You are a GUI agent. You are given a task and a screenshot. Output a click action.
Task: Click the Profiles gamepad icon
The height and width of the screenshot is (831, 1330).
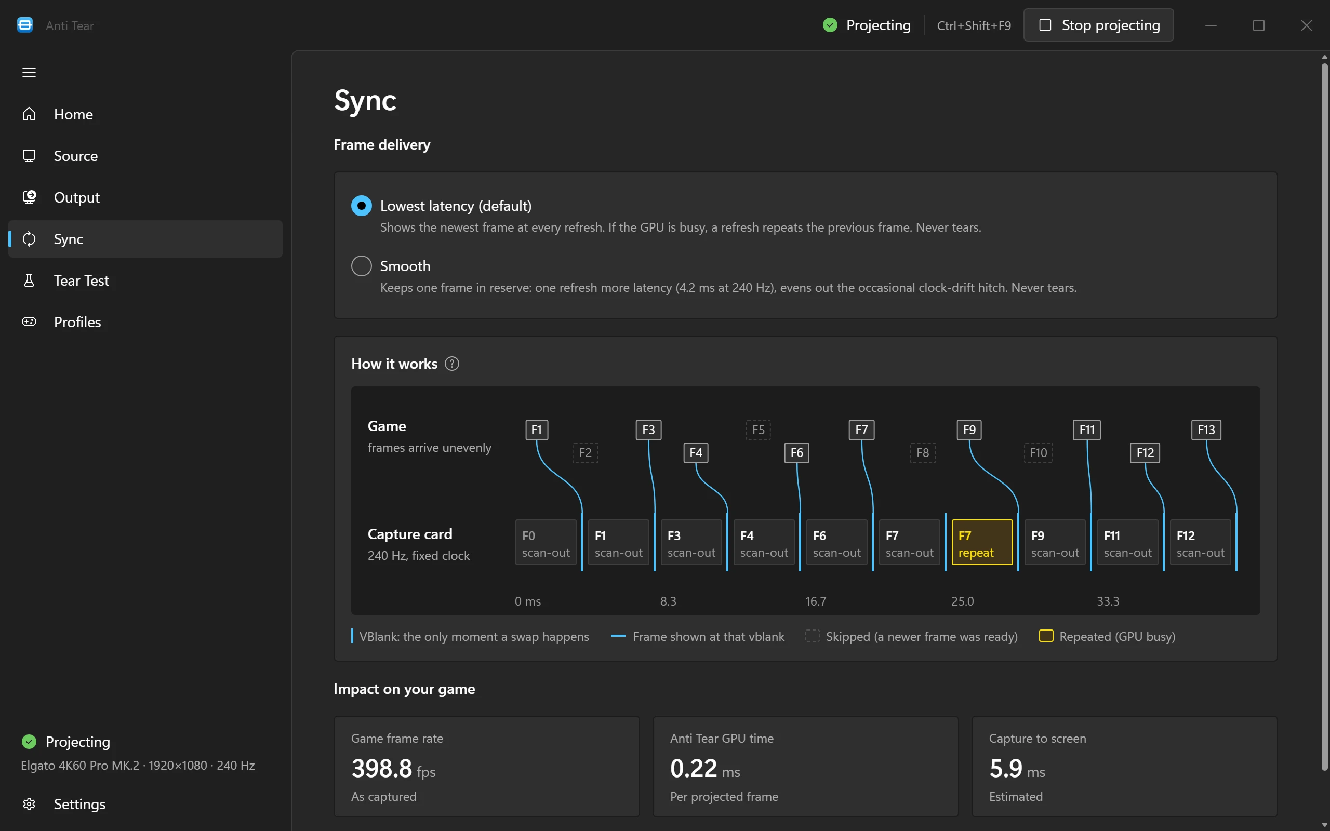click(29, 321)
